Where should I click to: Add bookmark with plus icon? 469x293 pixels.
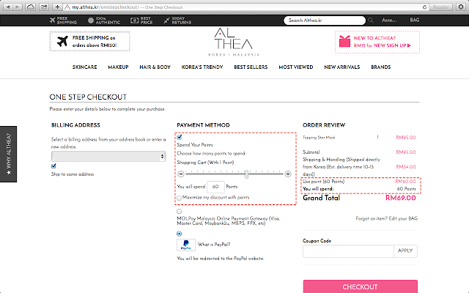[x=57, y=7]
